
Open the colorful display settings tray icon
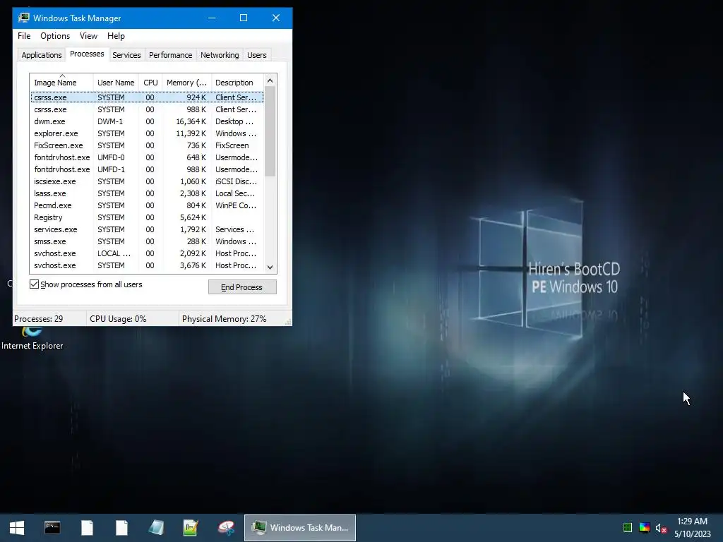pyautogui.click(x=645, y=528)
